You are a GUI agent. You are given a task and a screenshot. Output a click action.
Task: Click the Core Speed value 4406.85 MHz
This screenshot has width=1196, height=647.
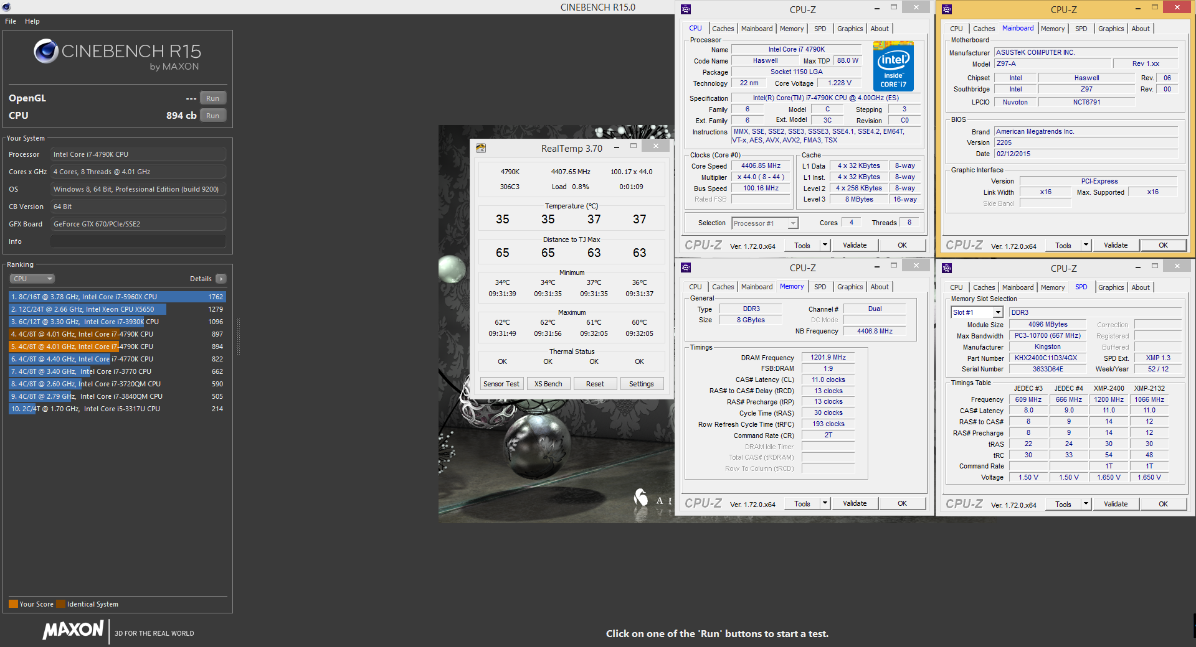(761, 166)
